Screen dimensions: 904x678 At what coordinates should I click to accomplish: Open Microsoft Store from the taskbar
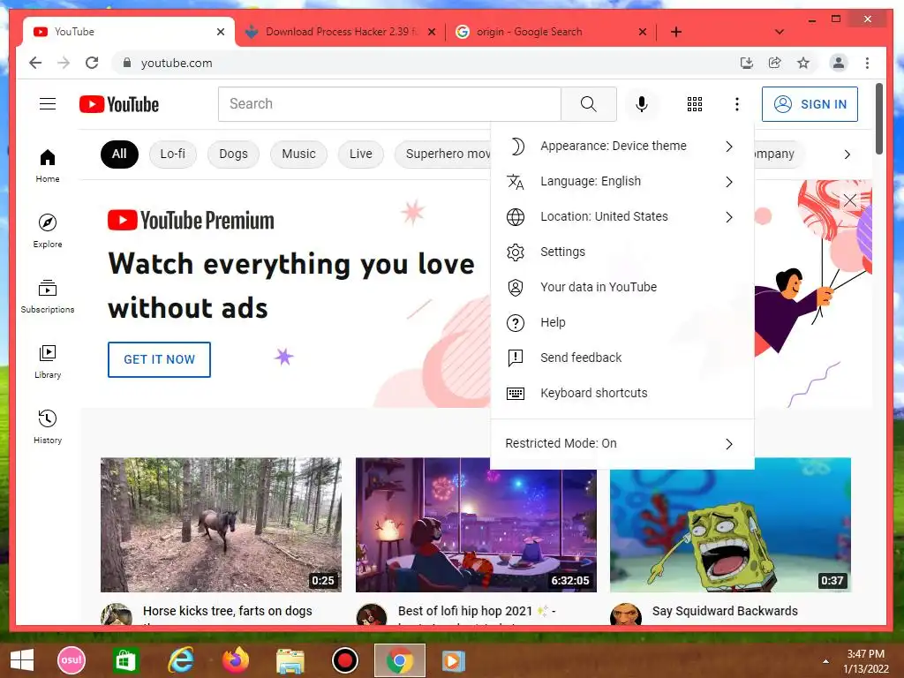(x=125, y=660)
